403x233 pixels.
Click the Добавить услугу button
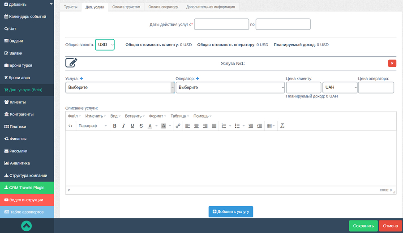231,212
